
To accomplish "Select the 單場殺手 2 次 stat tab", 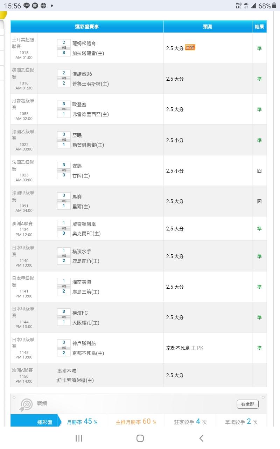I will tap(241, 422).
